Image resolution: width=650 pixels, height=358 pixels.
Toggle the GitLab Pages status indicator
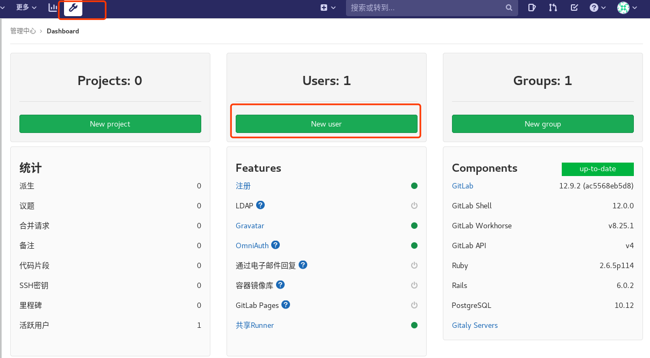pyautogui.click(x=414, y=305)
